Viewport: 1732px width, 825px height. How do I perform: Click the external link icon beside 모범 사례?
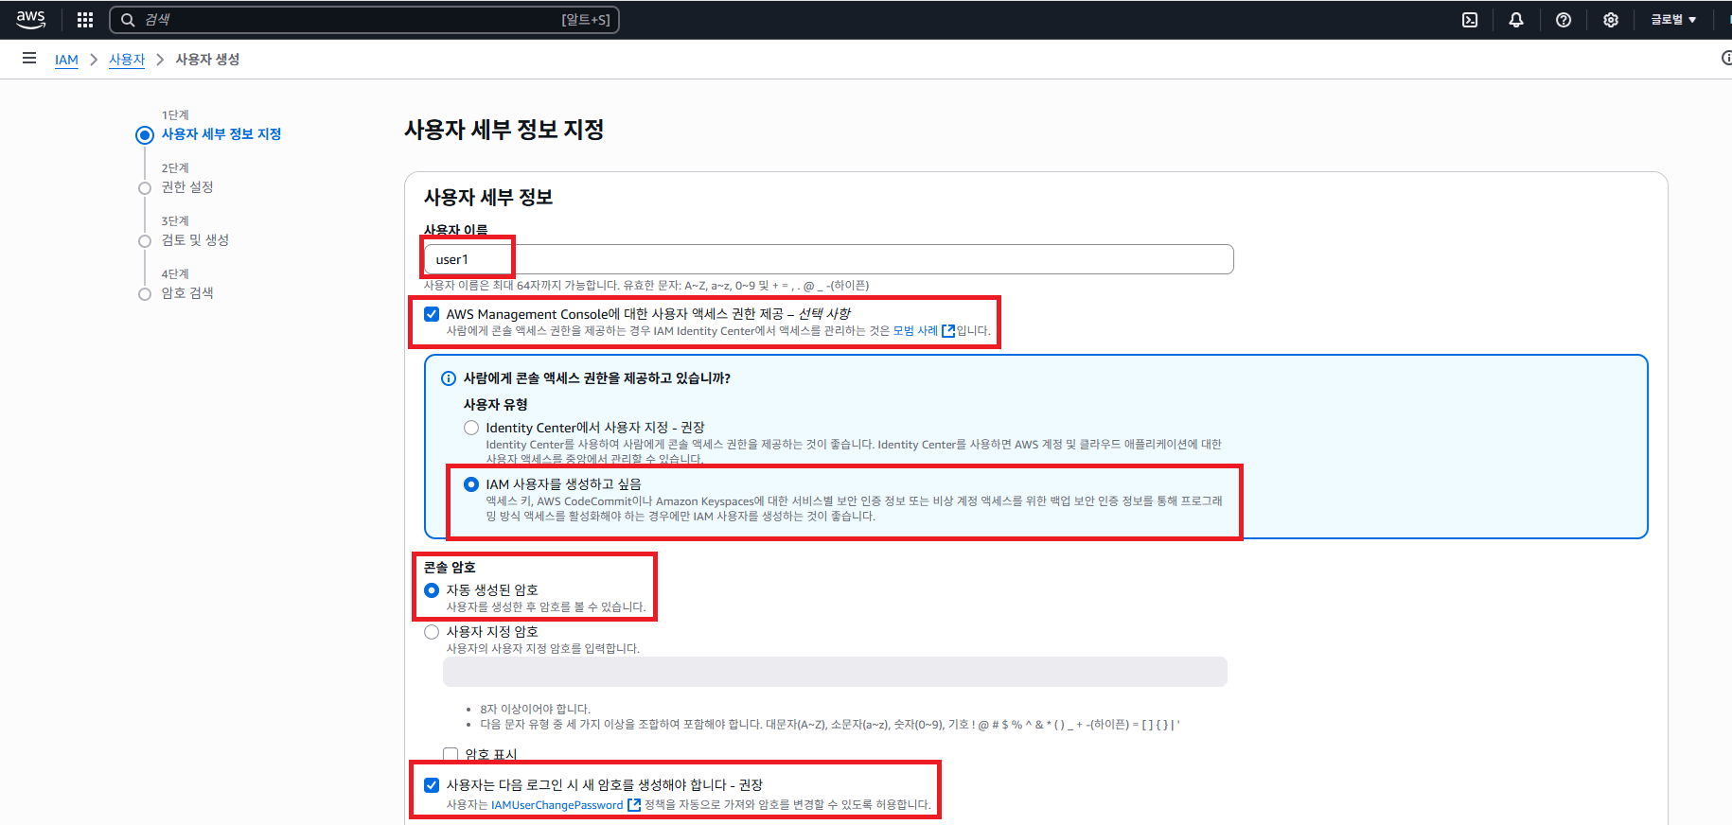948,331
